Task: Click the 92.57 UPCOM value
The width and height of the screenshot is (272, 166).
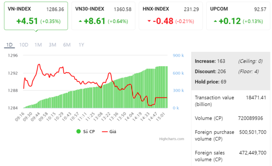Action: click(x=260, y=10)
